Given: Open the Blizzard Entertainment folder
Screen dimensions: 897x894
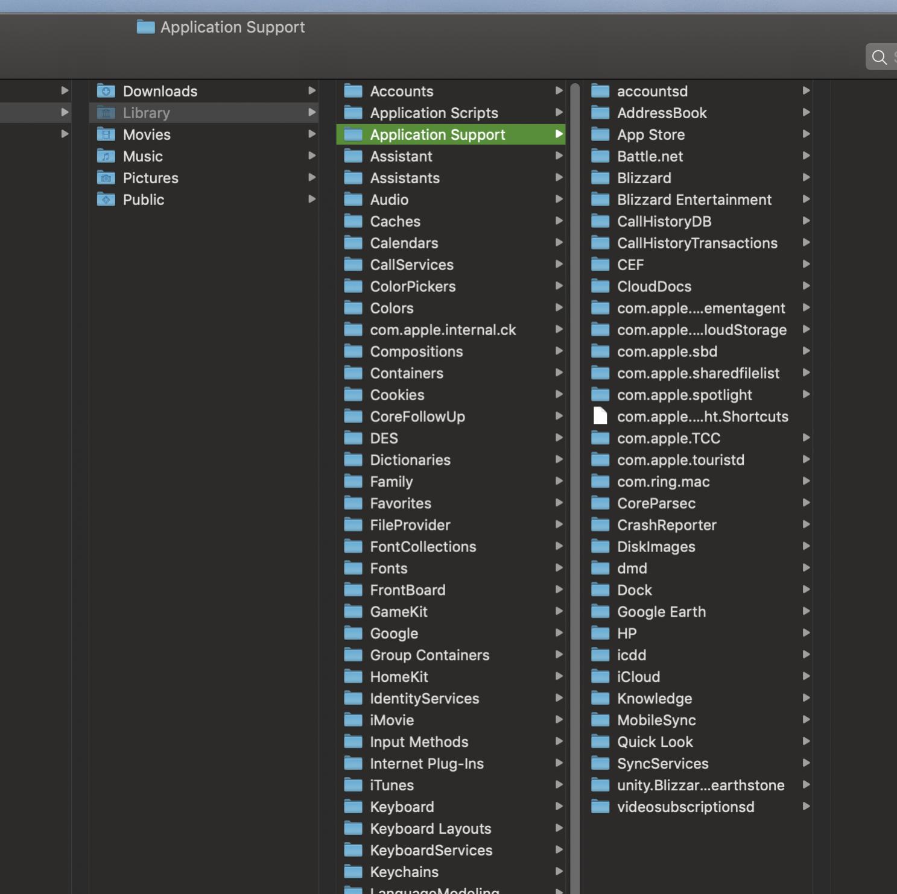Looking at the screenshot, I should (x=694, y=200).
